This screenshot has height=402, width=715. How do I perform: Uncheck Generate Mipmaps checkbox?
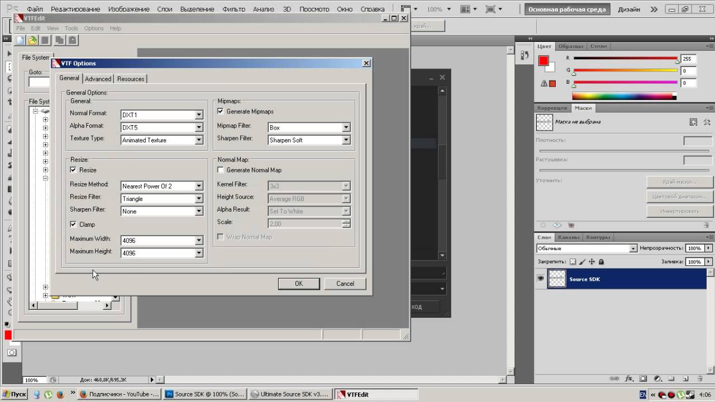point(220,112)
